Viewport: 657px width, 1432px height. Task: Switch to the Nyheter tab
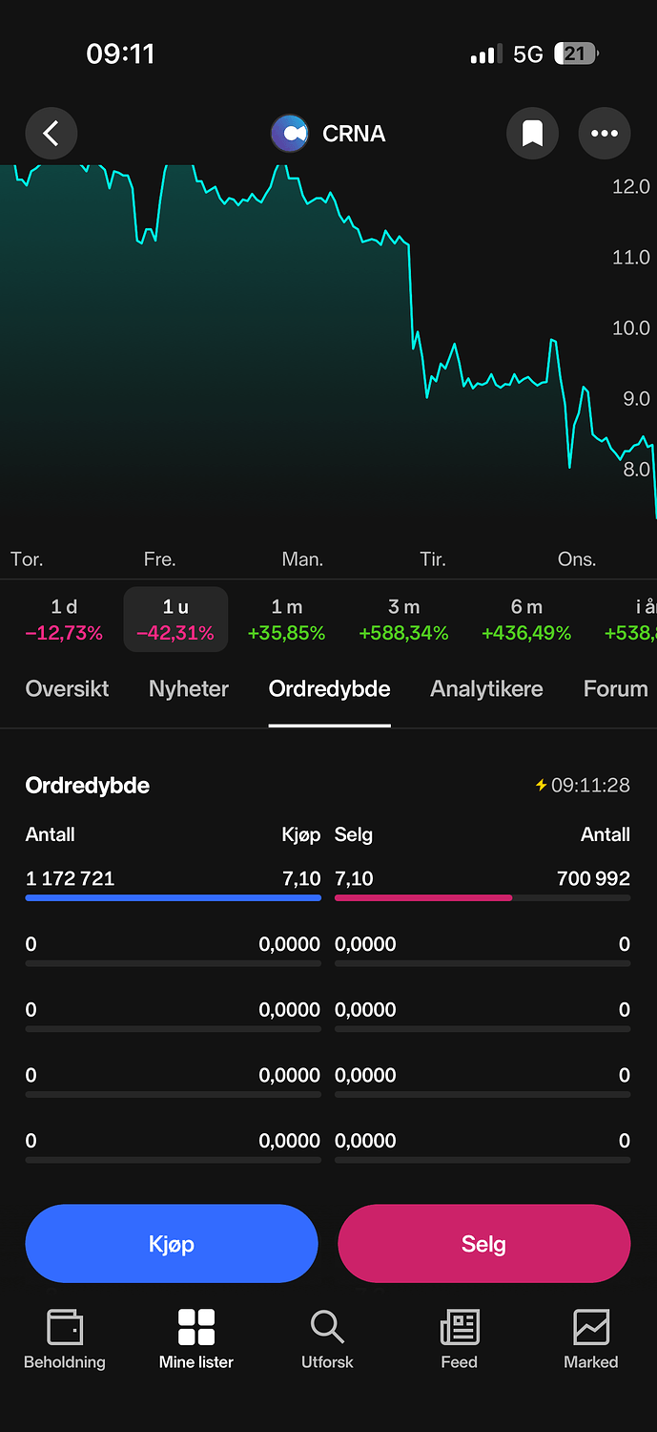point(189,689)
